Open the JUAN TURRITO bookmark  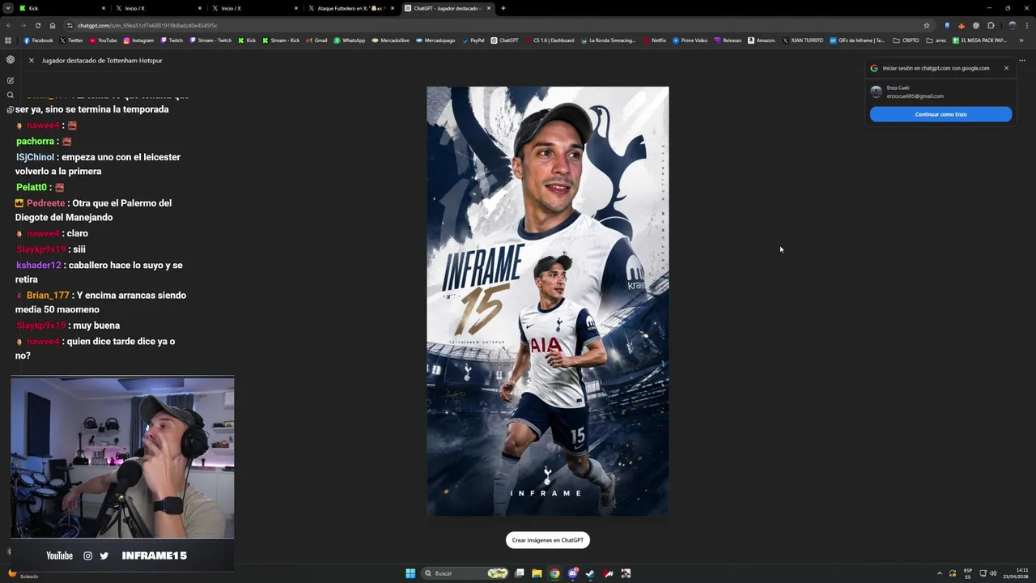click(802, 40)
